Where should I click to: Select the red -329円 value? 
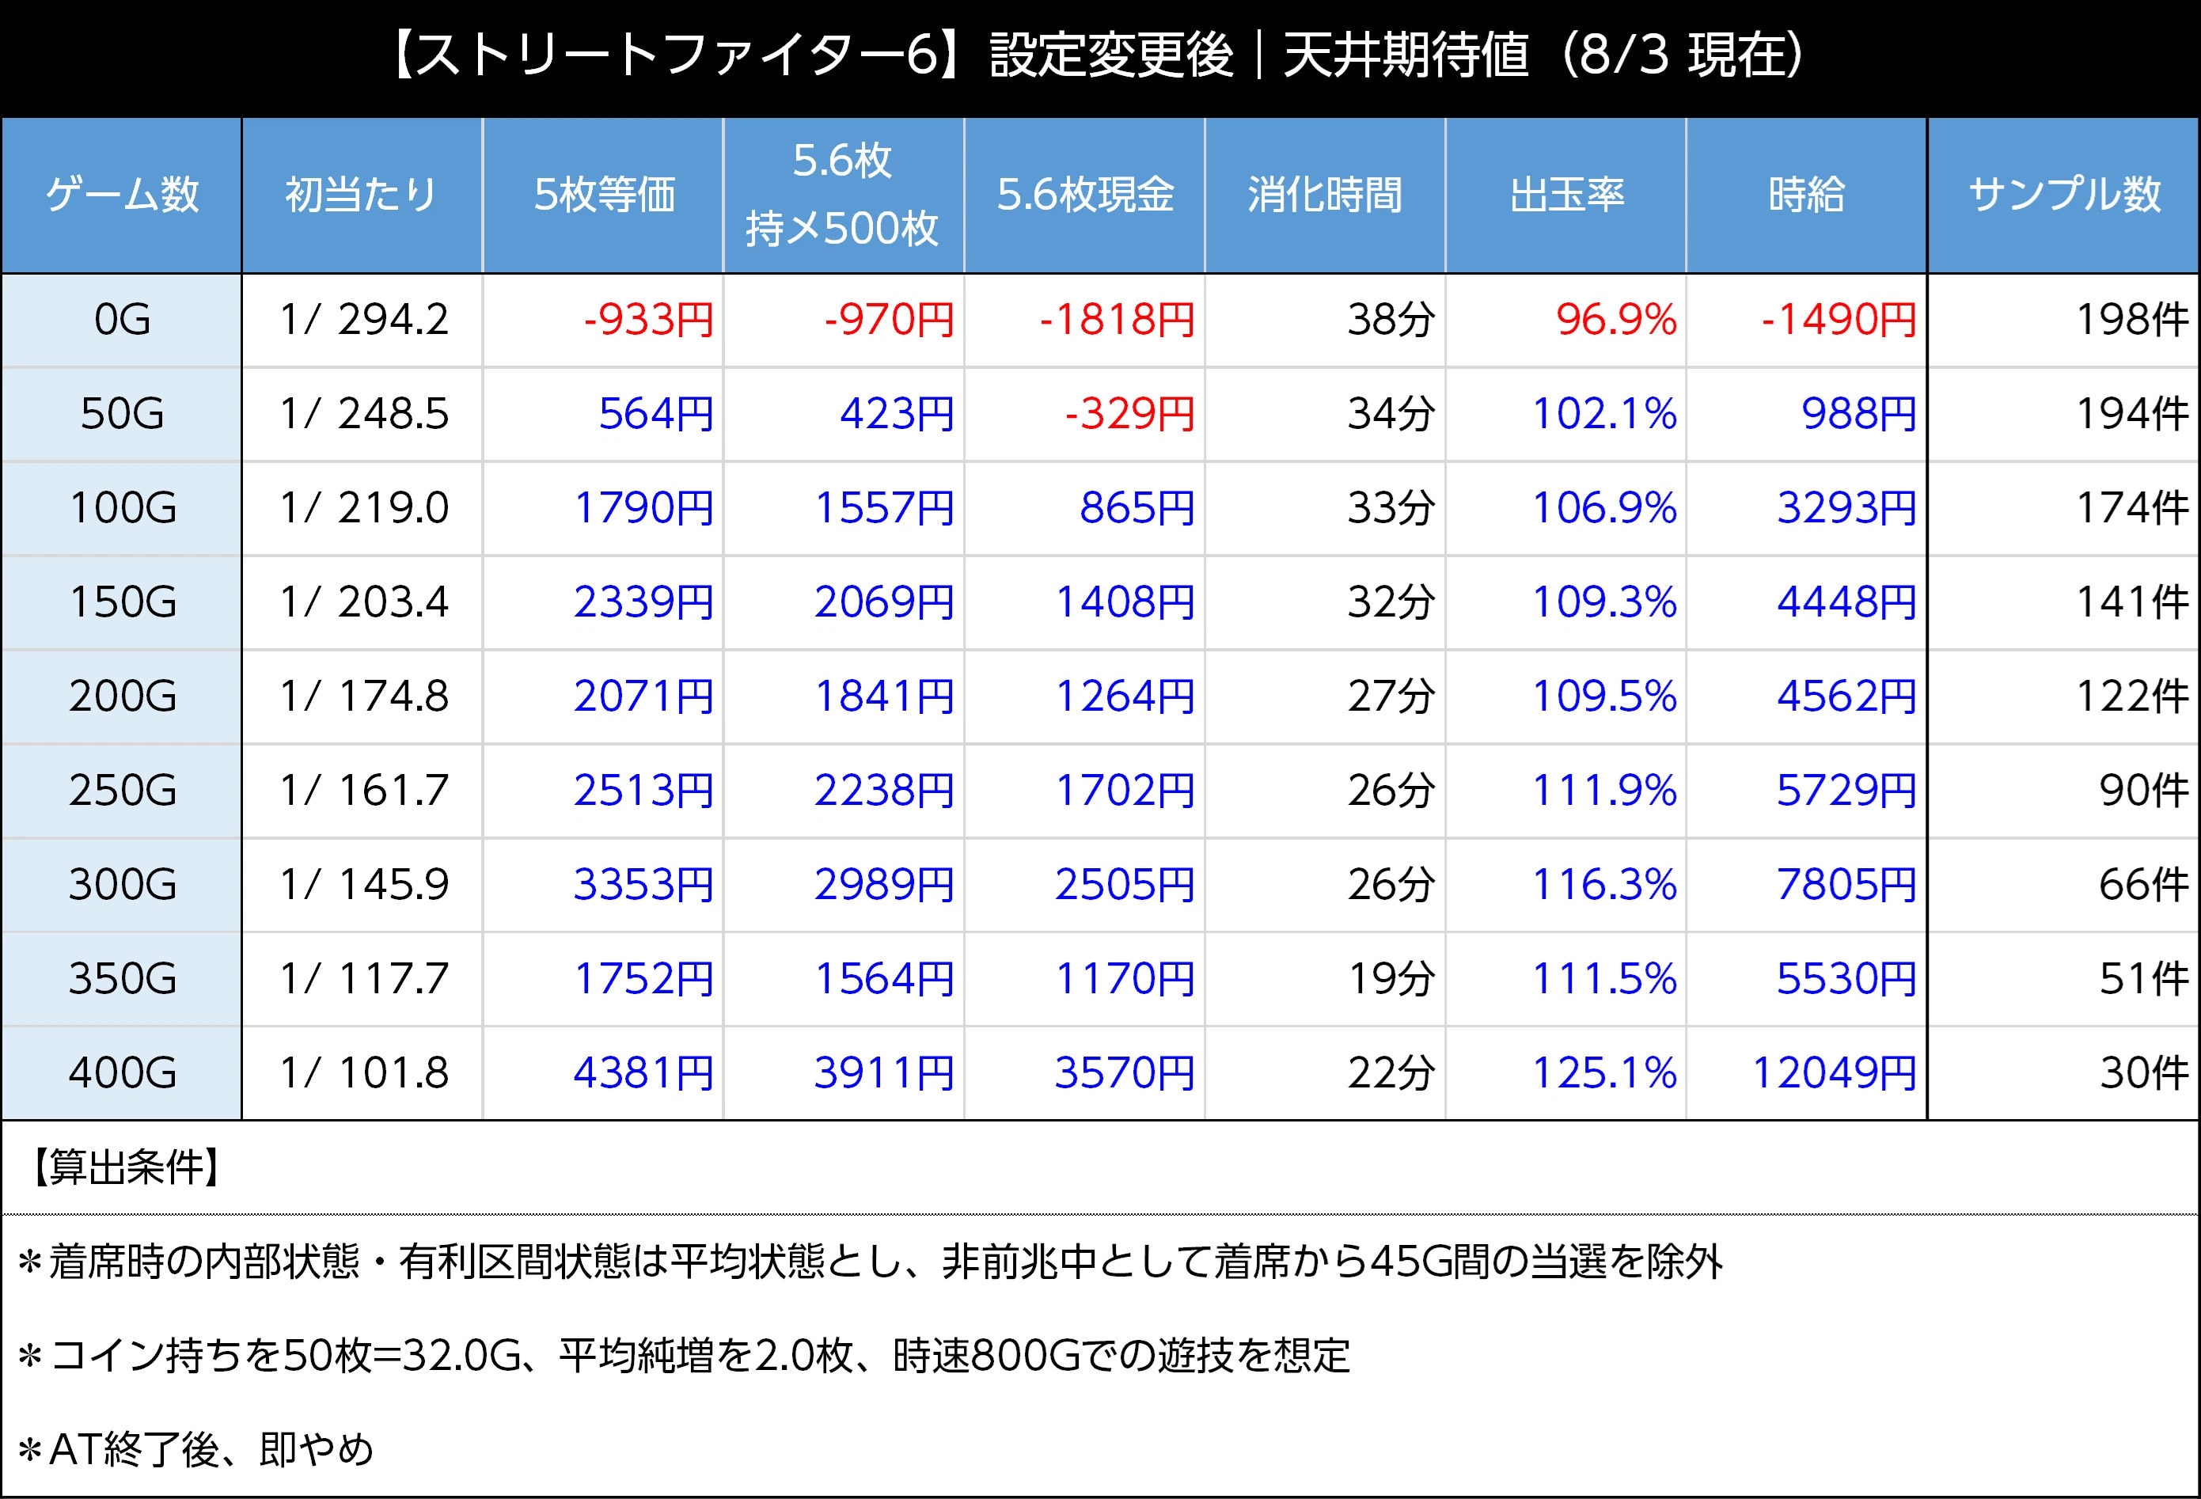(1130, 414)
